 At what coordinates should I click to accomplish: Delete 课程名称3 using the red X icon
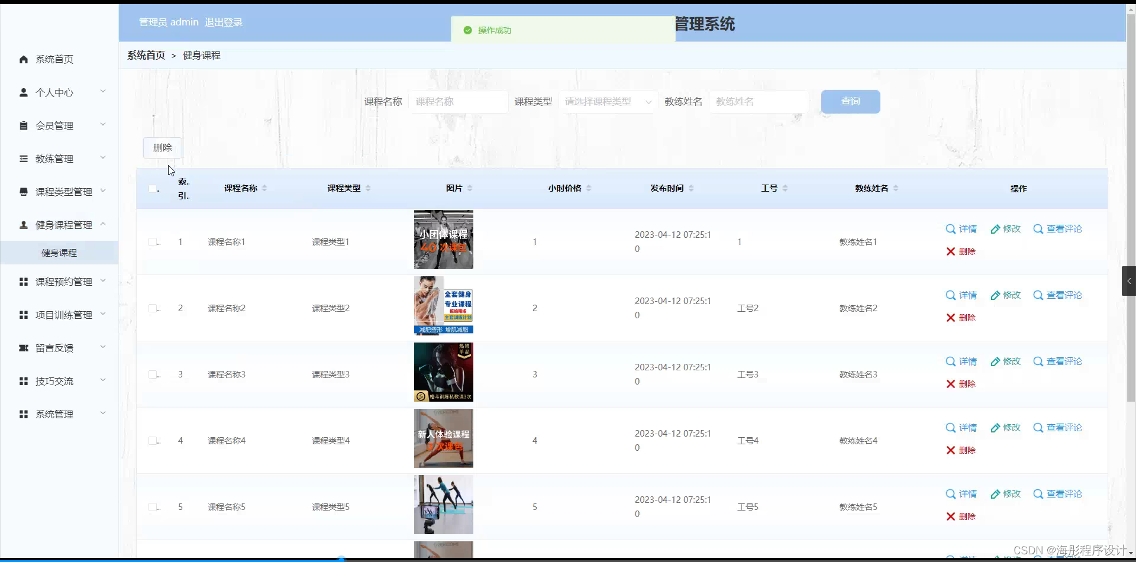[951, 383]
